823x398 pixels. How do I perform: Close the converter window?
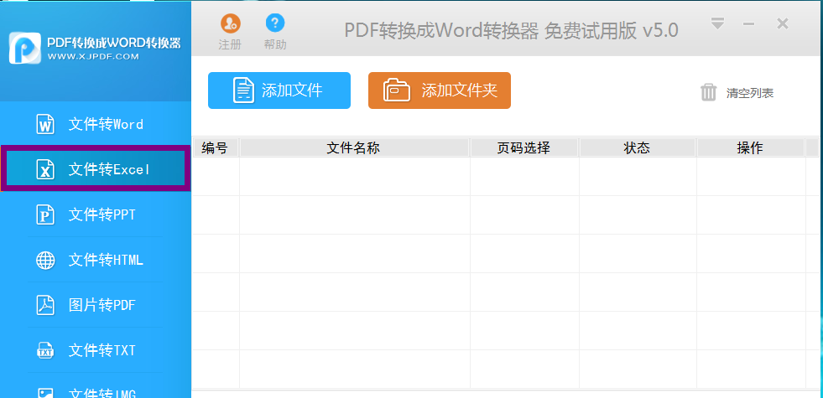pos(783,23)
